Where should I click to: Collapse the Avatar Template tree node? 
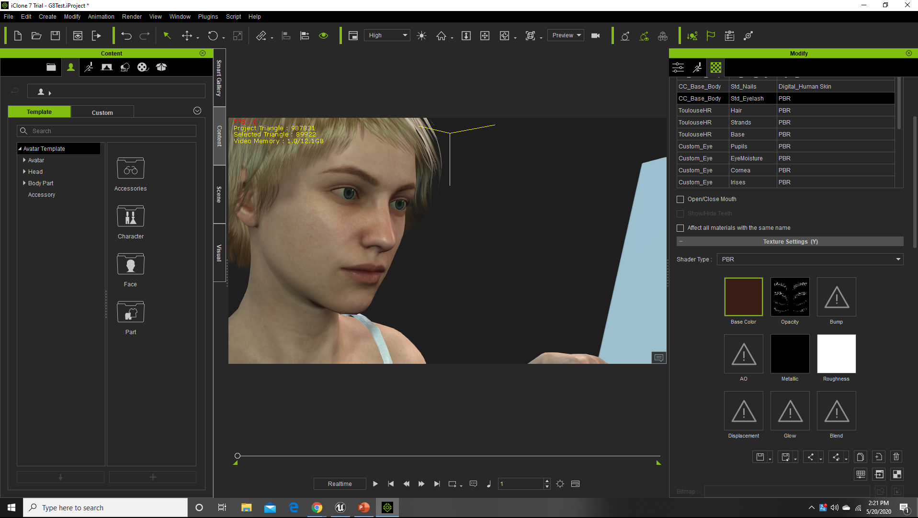coord(20,149)
